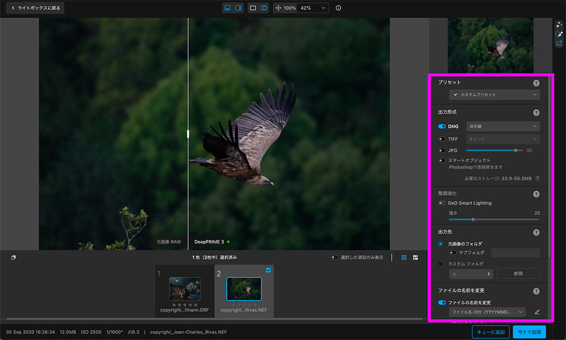The height and width of the screenshot is (340, 566).
Task: Toggle the bottom filmstrip panel icon
Action: point(228,8)
